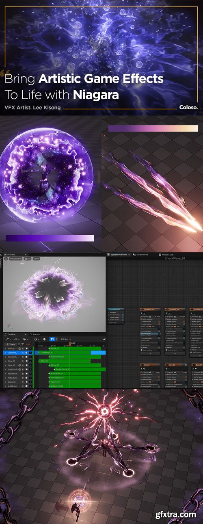
Task: Click the isolate icon on Spark_01 track
Action: (x=23, y=382)
